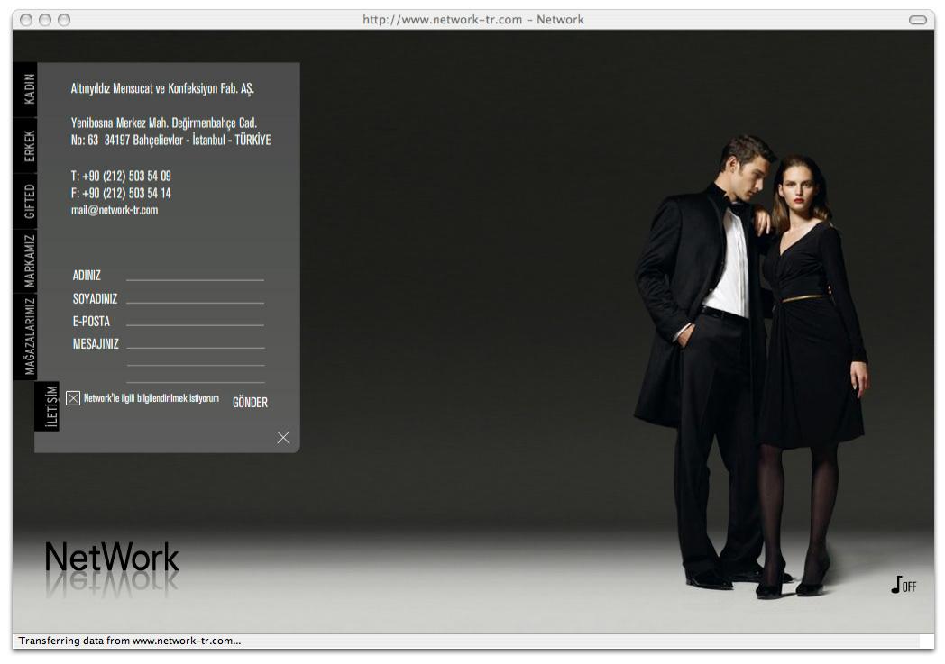Click the red close window button
This screenshot has height=664, width=945.
[x=26, y=20]
